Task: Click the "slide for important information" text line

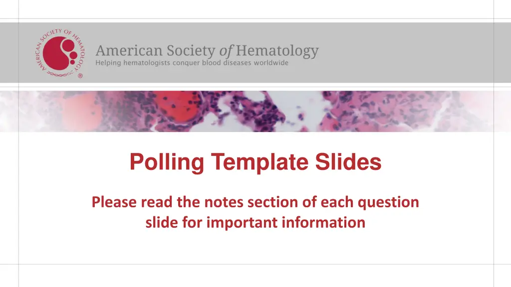Action: pos(255,222)
